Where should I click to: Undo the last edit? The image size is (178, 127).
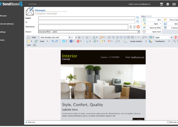pyautogui.click(x=53, y=41)
